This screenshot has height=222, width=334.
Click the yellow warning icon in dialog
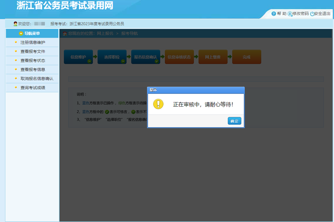tap(158, 104)
